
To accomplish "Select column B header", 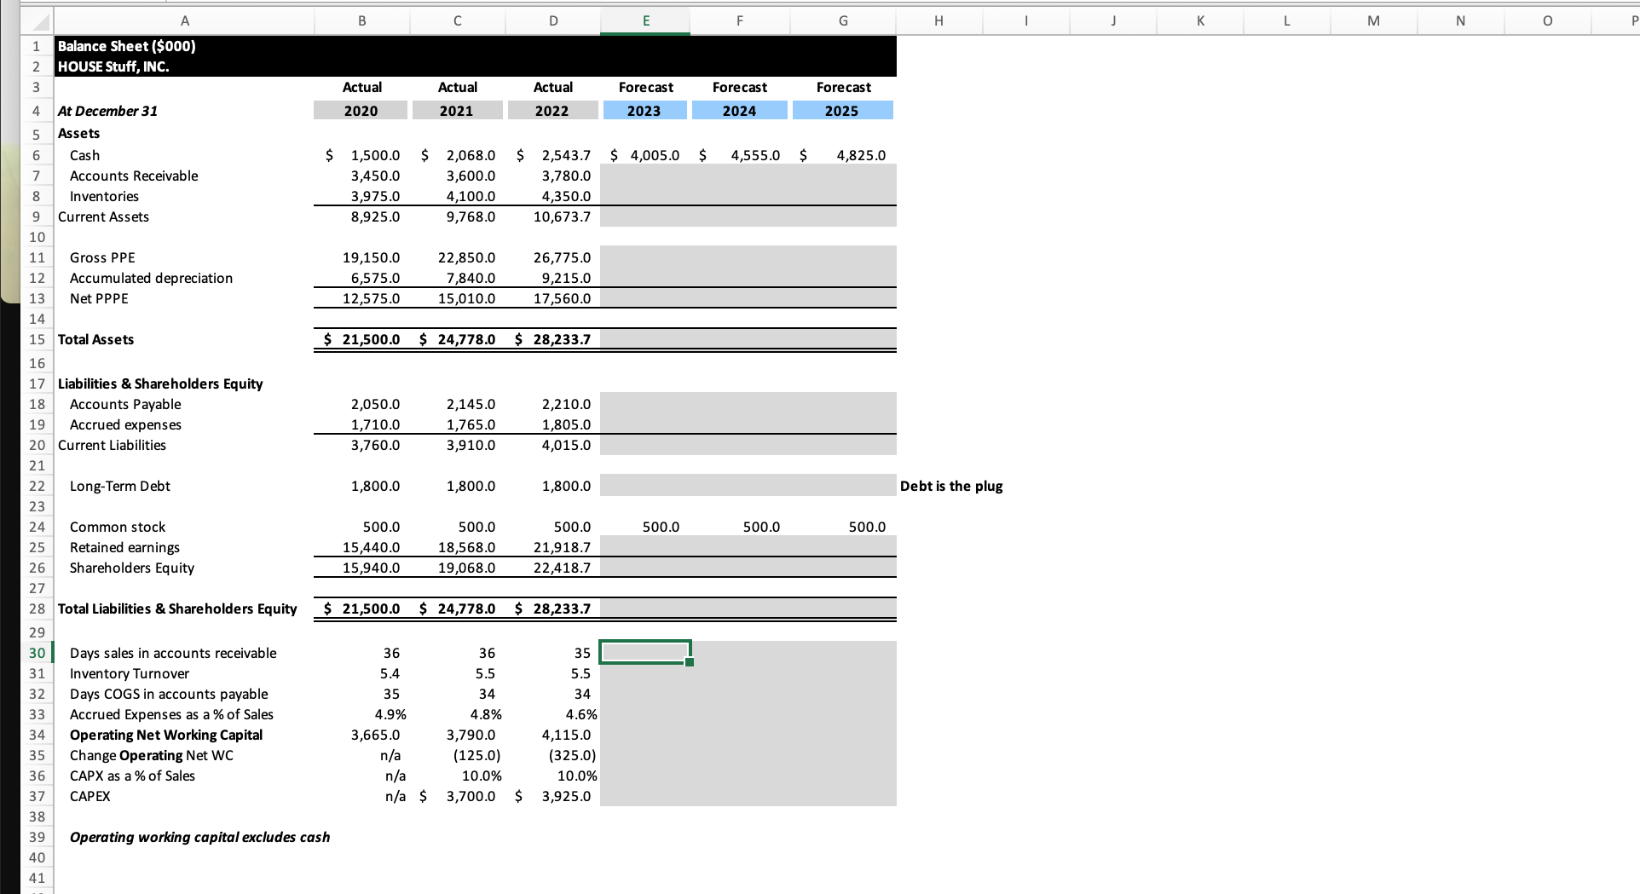I will pyautogui.click(x=362, y=21).
